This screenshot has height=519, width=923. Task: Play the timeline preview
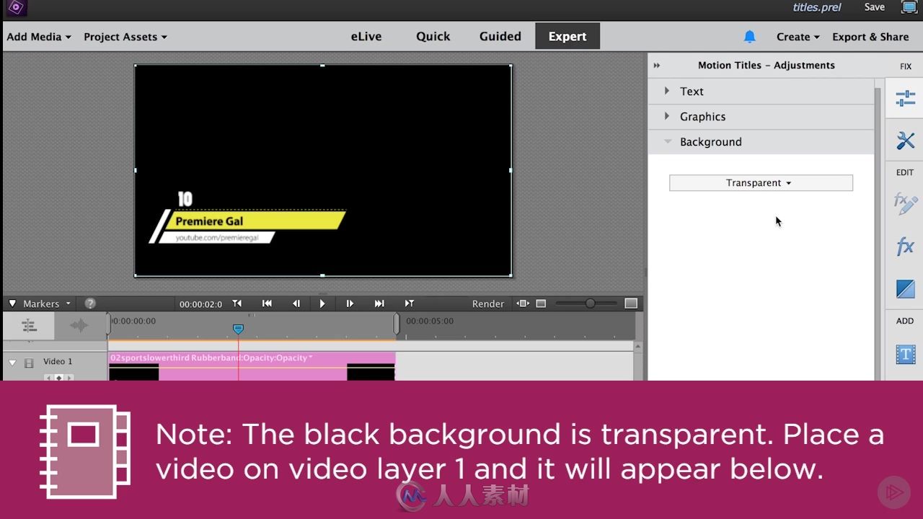pyautogui.click(x=322, y=303)
